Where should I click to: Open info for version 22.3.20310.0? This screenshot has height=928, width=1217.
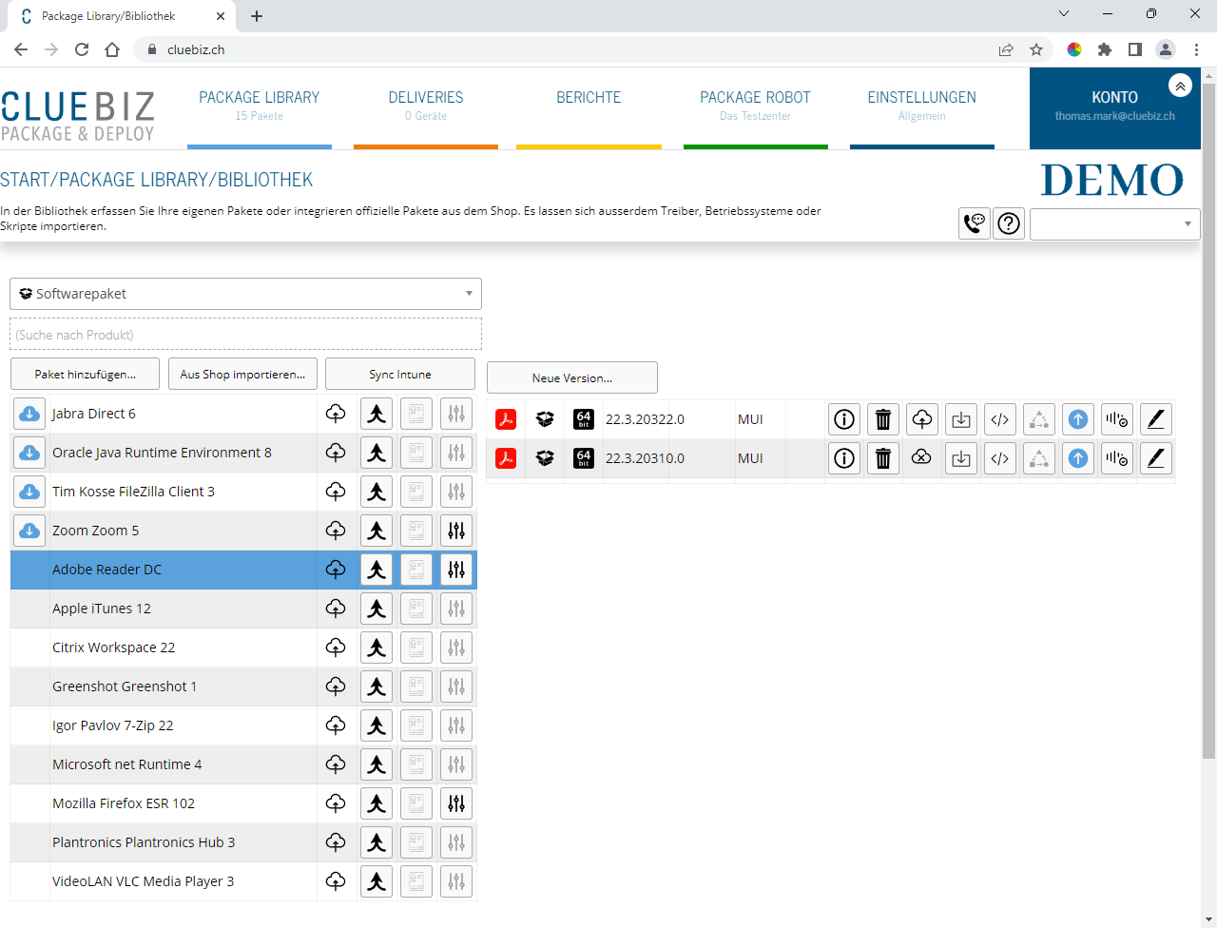[844, 458]
